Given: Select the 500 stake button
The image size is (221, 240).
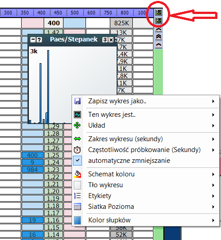Looking at the screenshot, I should click(75, 13).
